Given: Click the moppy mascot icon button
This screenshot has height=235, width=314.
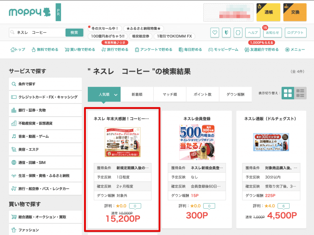Looking at the screenshot, I should pyautogui.click(x=238, y=32).
